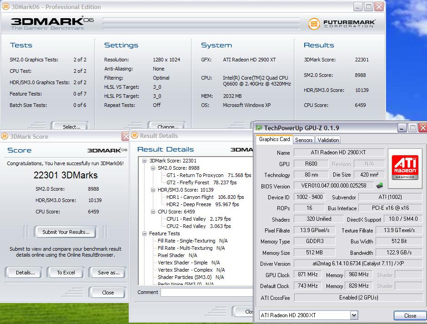Viewport: 427px width, 324px height.
Task: Click the Details... button
Action: (25, 273)
